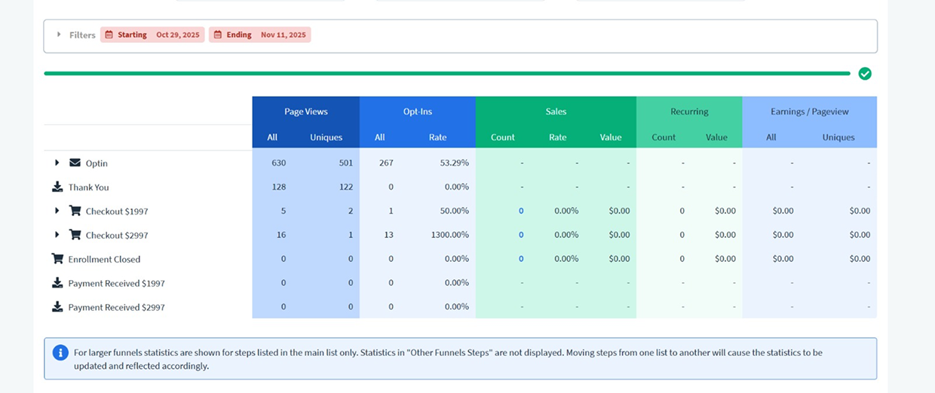This screenshot has width=935, height=393.
Task: Click Enrollment Closed sales count link
Action: [x=521, y=259]
